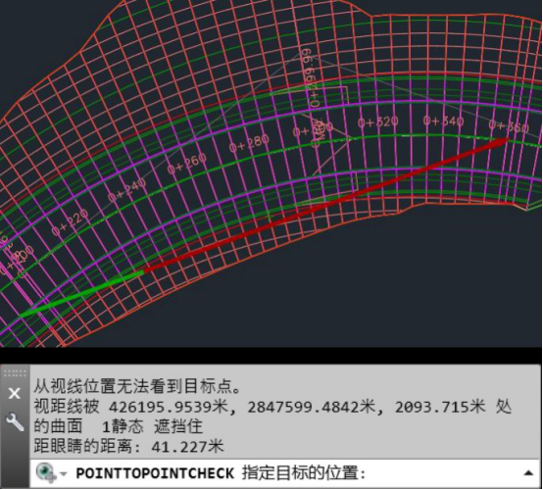Click the green visible sight line
The image size is (543, 490).
[82, 294]
